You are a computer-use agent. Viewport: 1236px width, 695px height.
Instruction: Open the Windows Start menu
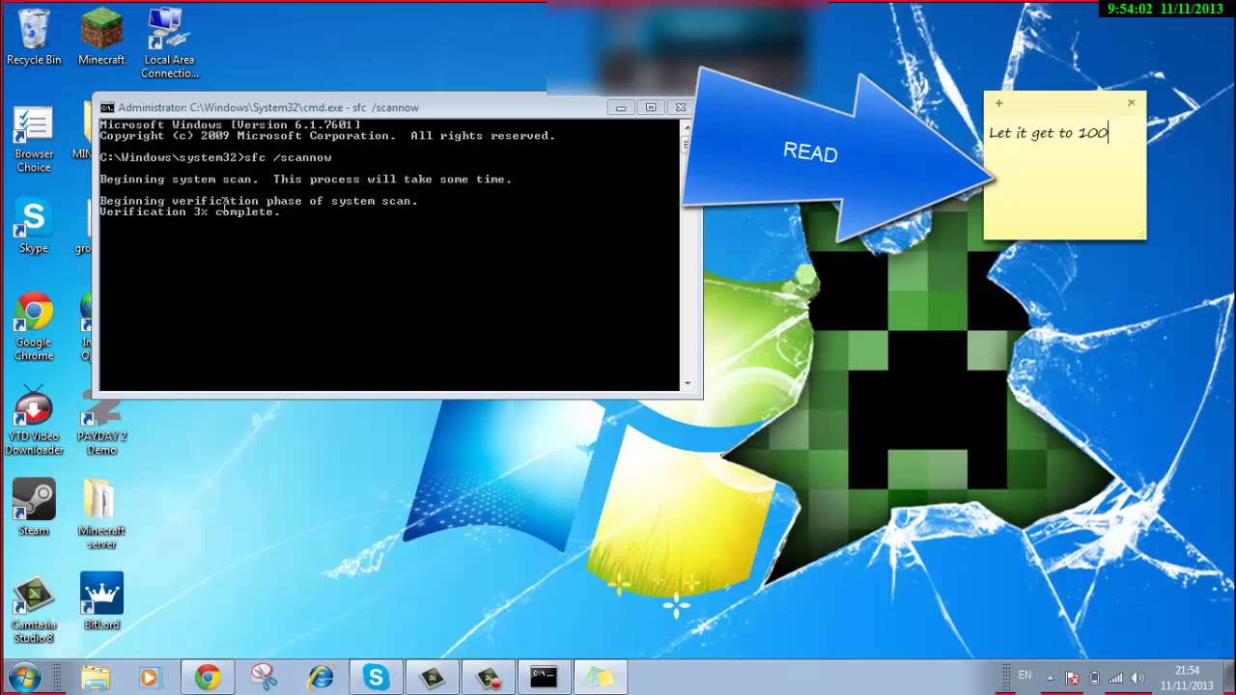point(24,677)
